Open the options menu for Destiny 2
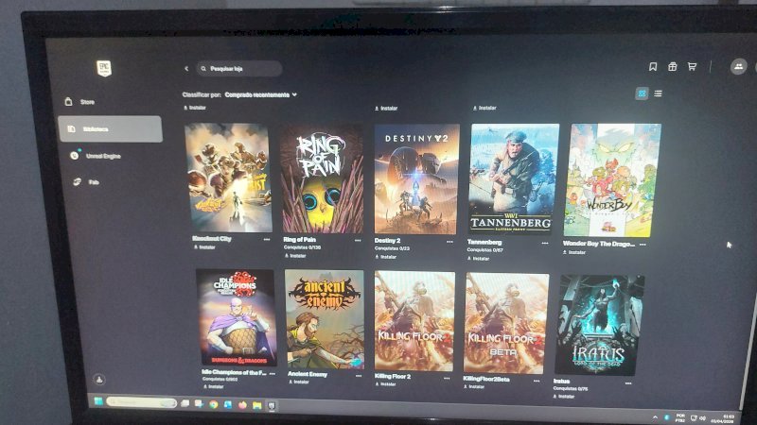This screenshot has height=425, width=757. tap(449, 242)
